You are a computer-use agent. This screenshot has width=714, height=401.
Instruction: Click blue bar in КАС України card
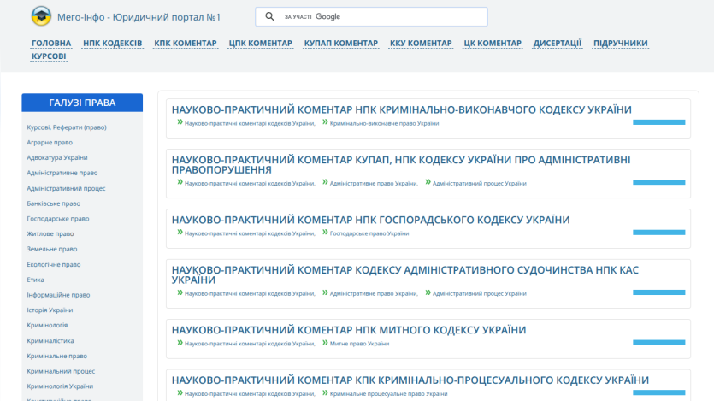coord(658,292)
